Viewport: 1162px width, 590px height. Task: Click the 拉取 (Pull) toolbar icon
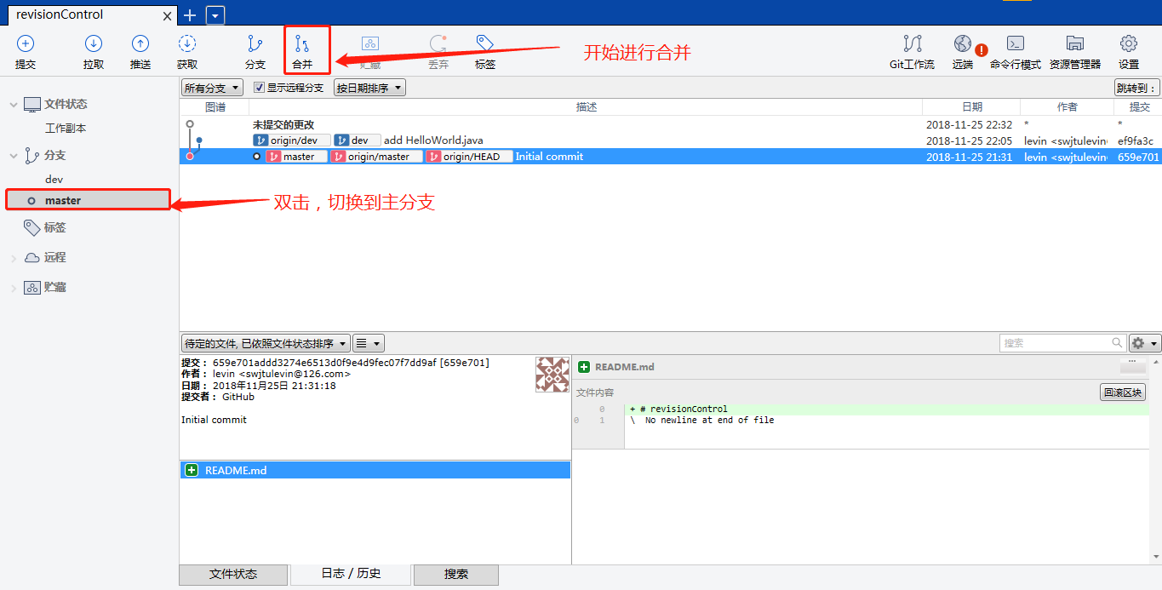[94, 43]
